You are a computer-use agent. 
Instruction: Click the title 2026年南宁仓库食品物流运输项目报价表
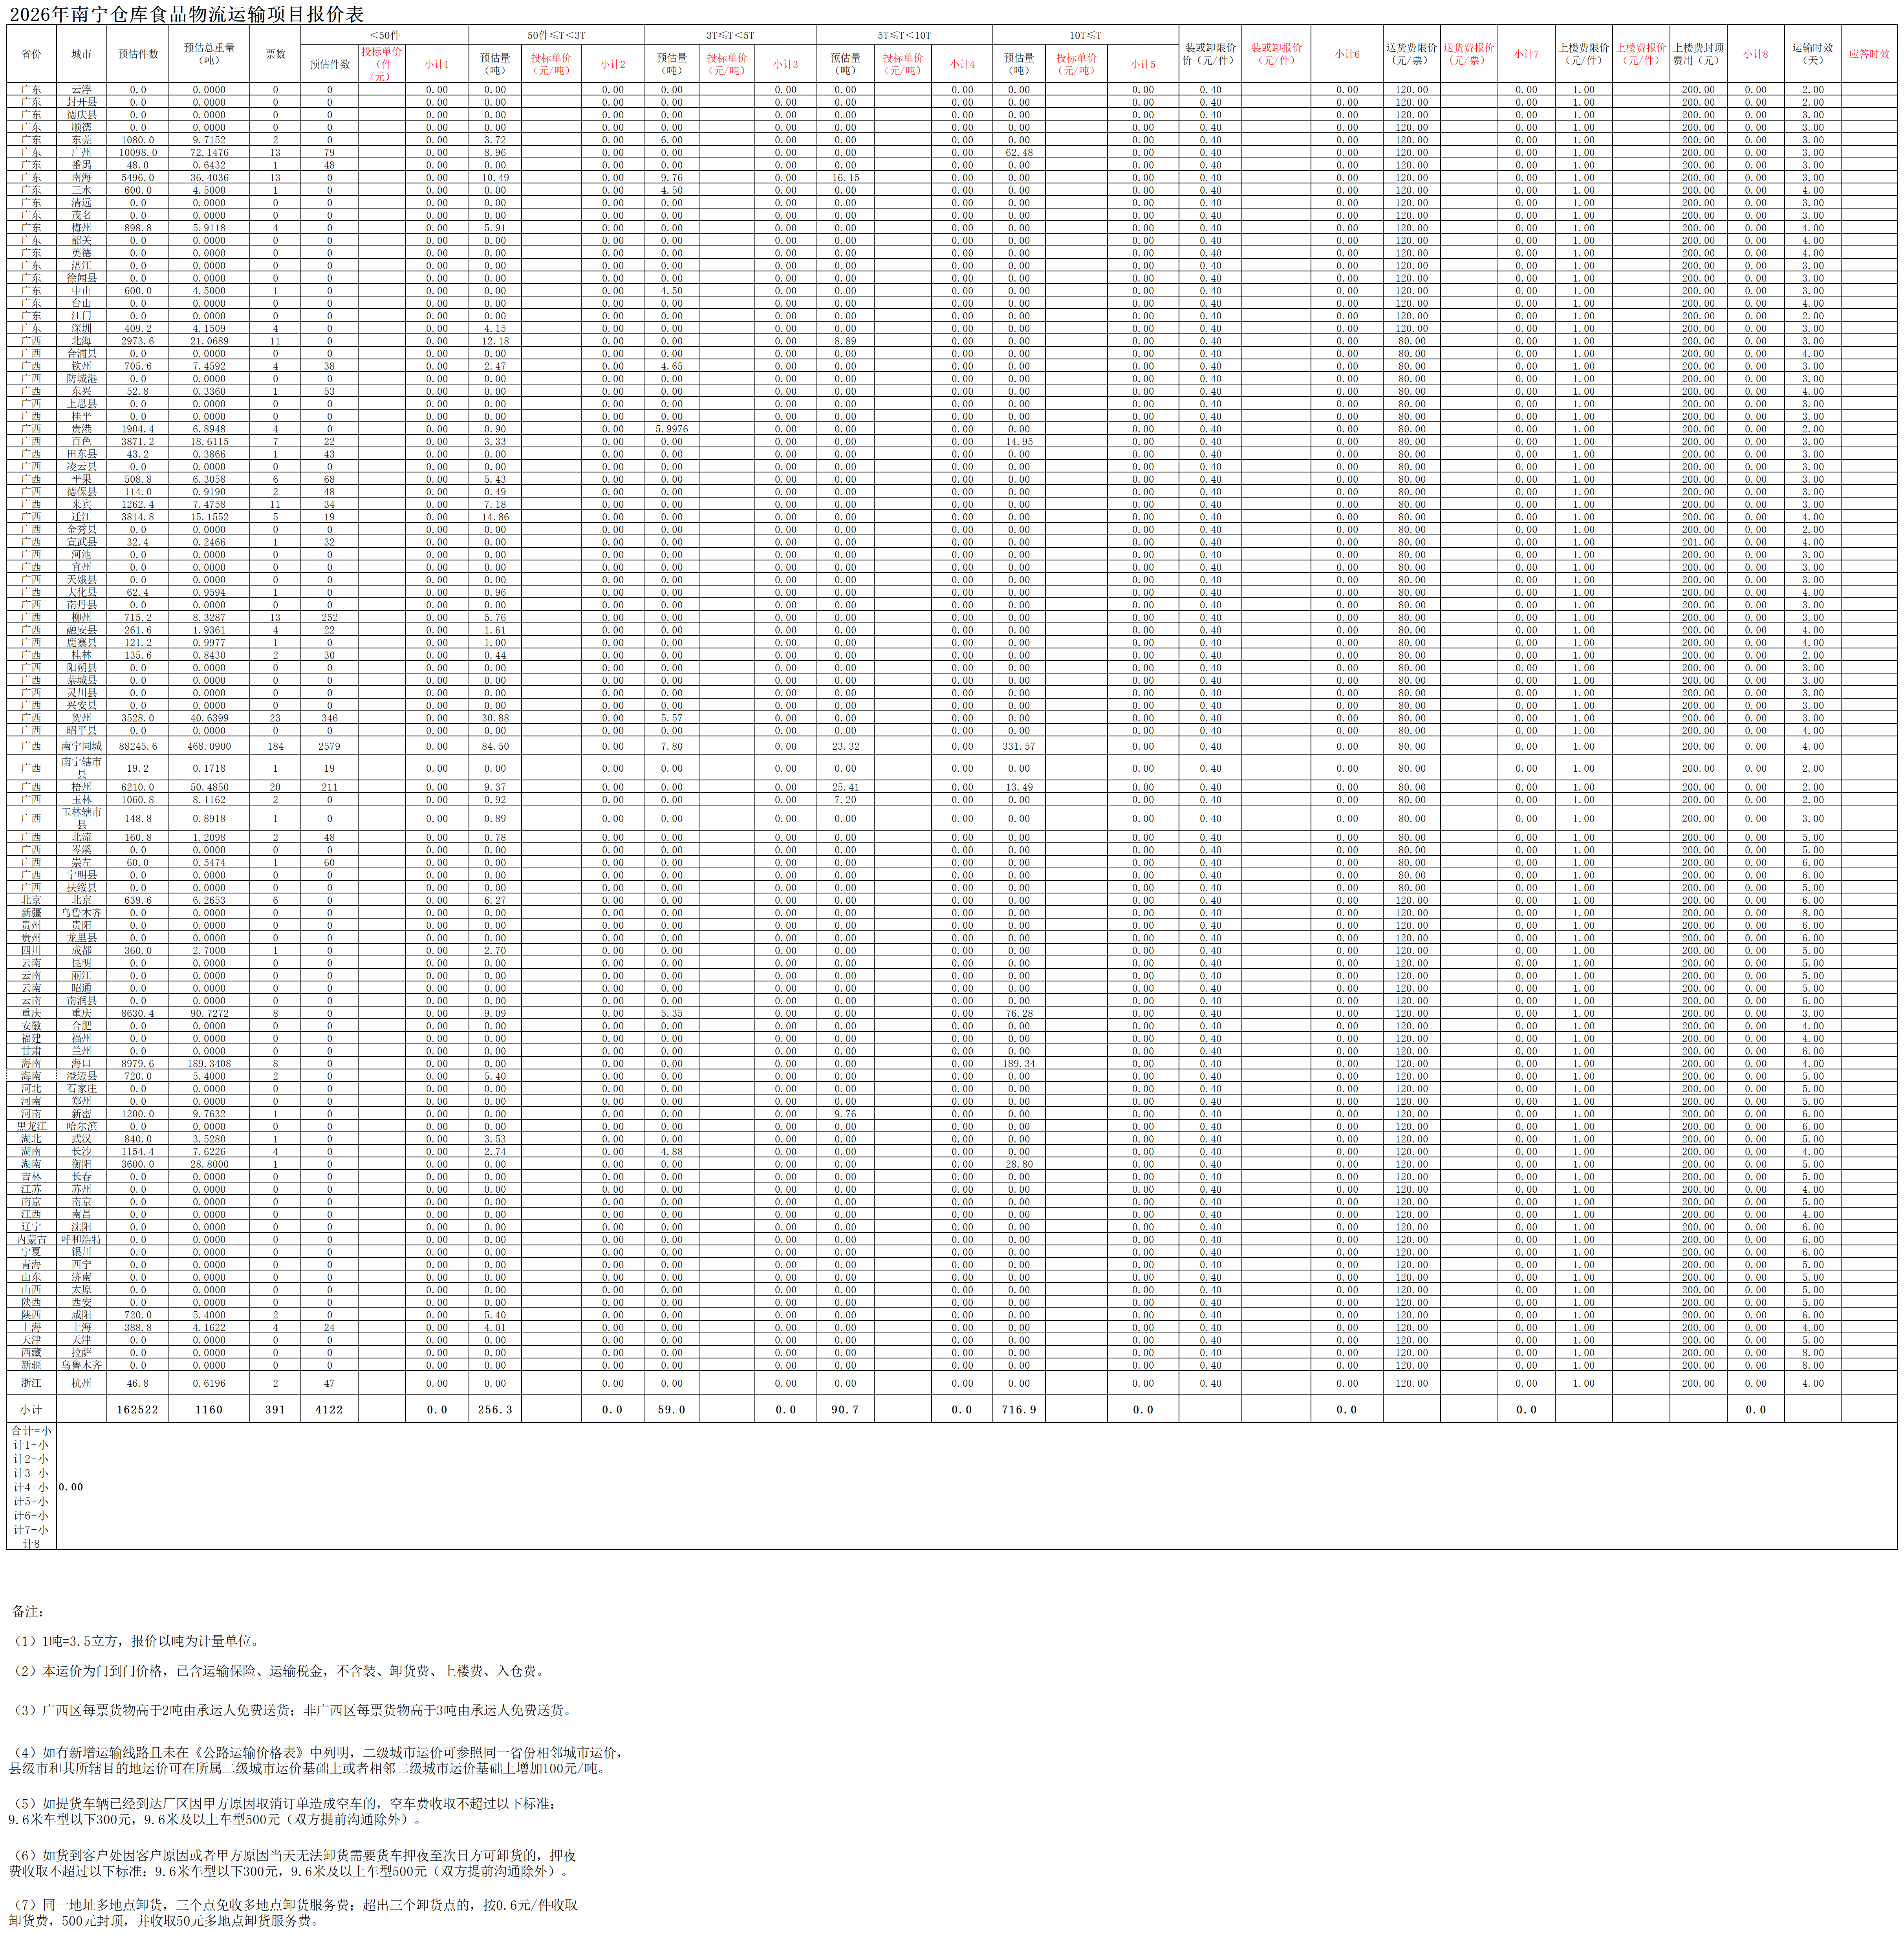pyautogui.click(x=187, y=14)
